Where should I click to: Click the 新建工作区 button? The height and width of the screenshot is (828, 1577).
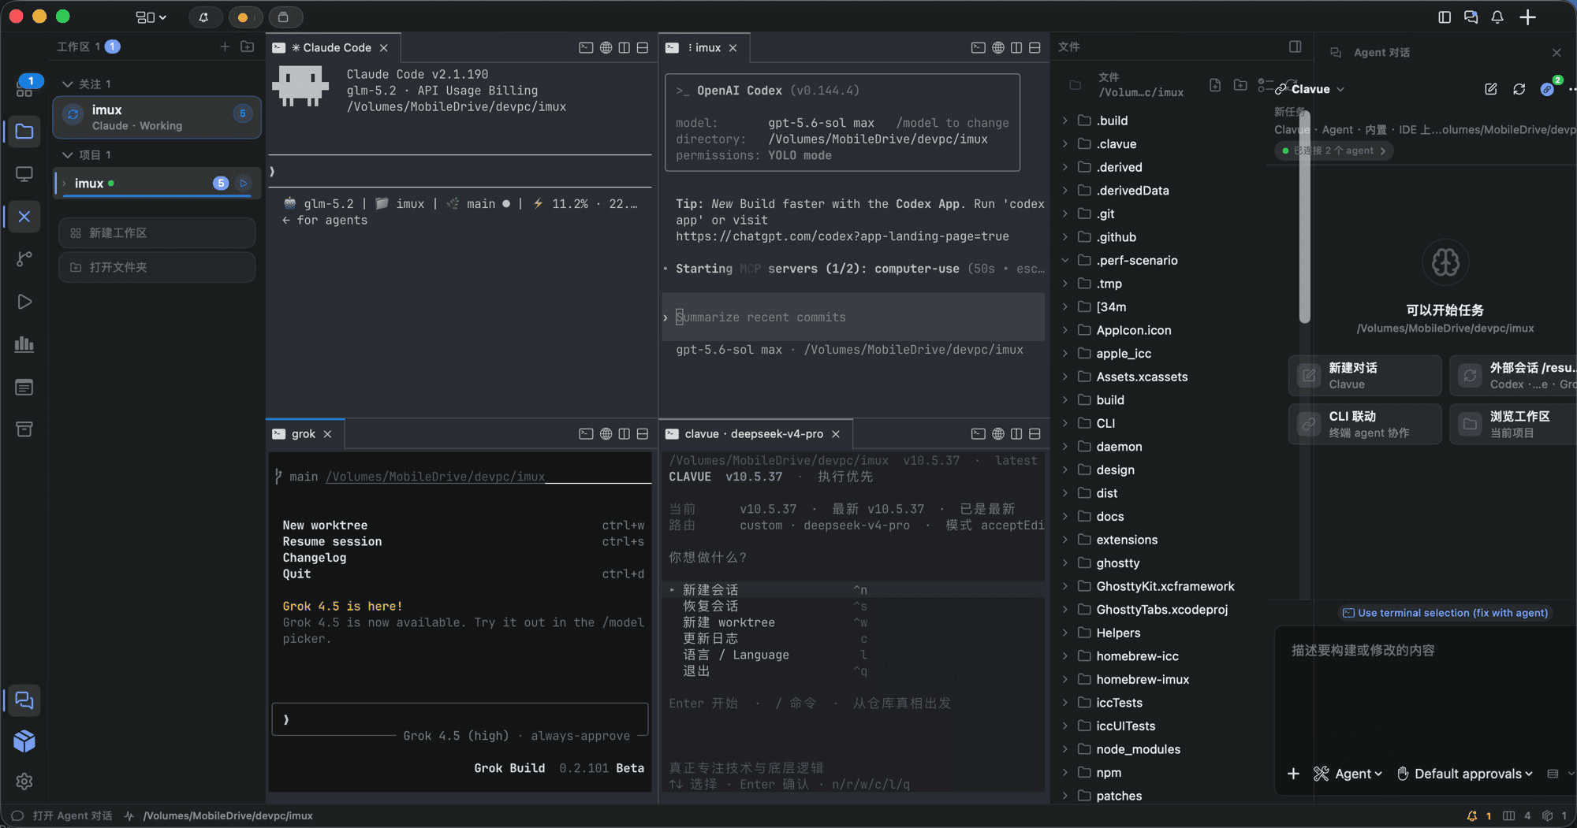click(157, 233)
